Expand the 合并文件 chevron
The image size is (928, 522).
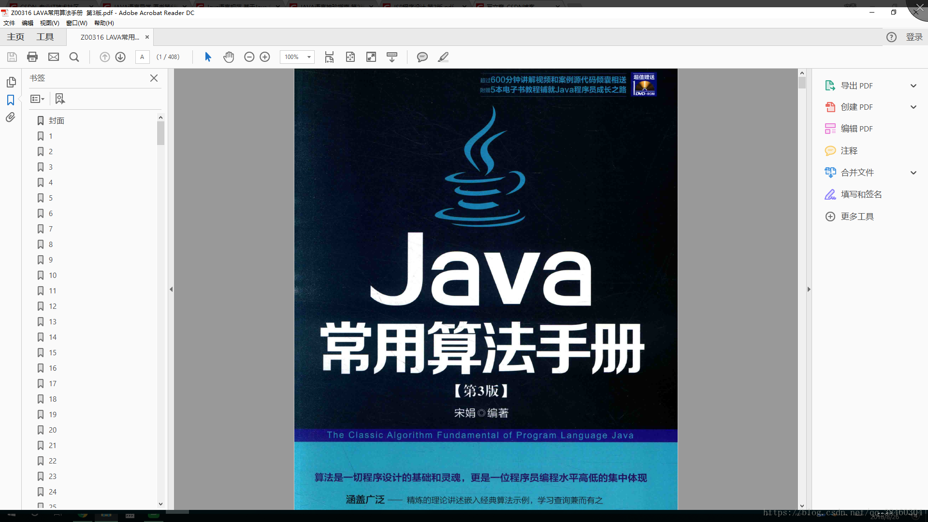tap(913, 173)
